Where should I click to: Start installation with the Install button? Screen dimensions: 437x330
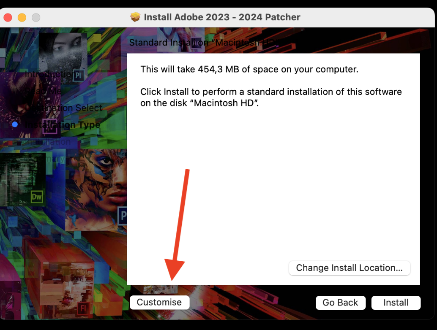pos(396,303)
